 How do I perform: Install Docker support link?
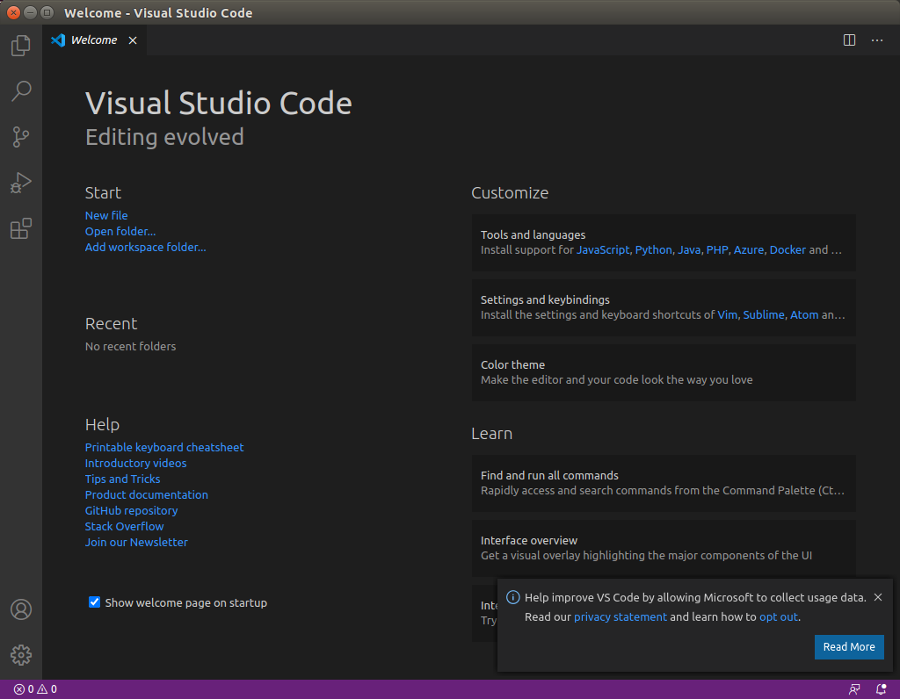[787, 250]
